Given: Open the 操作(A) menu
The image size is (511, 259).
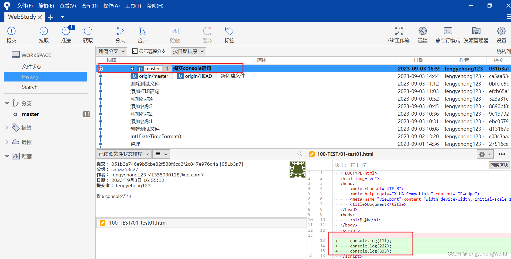Looking at the screenshot, I should [111, 6].
